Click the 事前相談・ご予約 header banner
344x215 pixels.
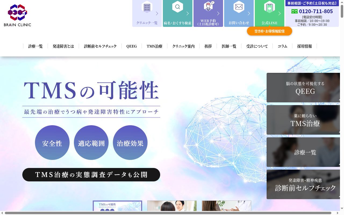(x=312, y=3)
